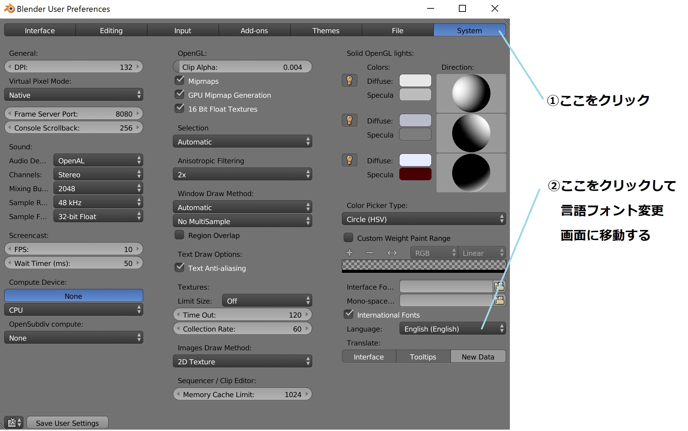Switch to the File tab
This screenshot has height=431, width=688.
pyautogui.click(x=398, y=30)
